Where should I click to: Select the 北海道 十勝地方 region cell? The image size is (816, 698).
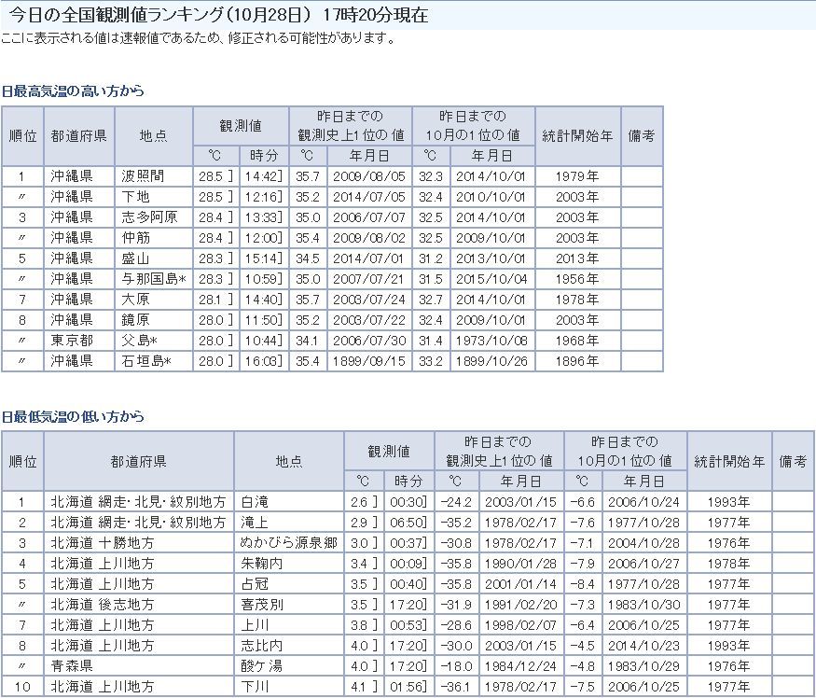click(x=103, y=543)
